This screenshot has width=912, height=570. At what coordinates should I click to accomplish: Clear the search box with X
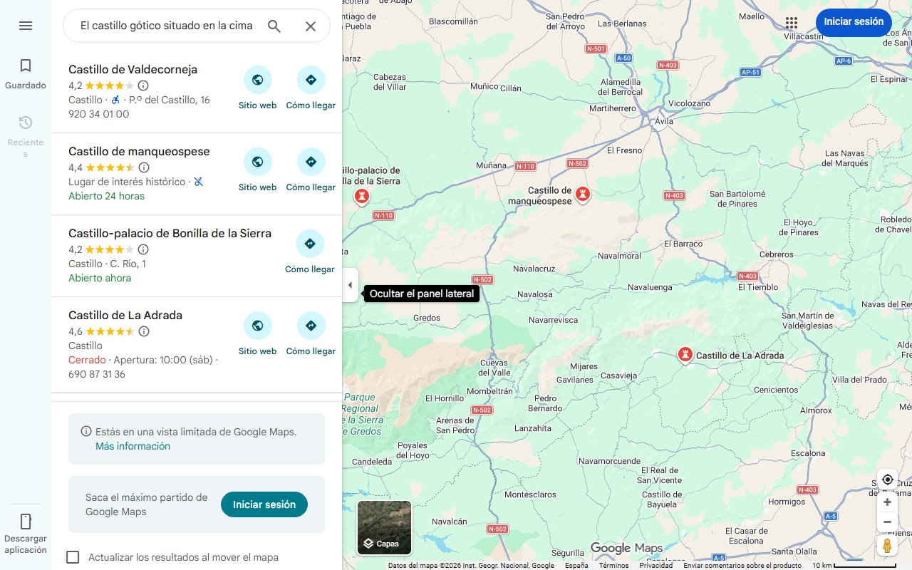311,26
